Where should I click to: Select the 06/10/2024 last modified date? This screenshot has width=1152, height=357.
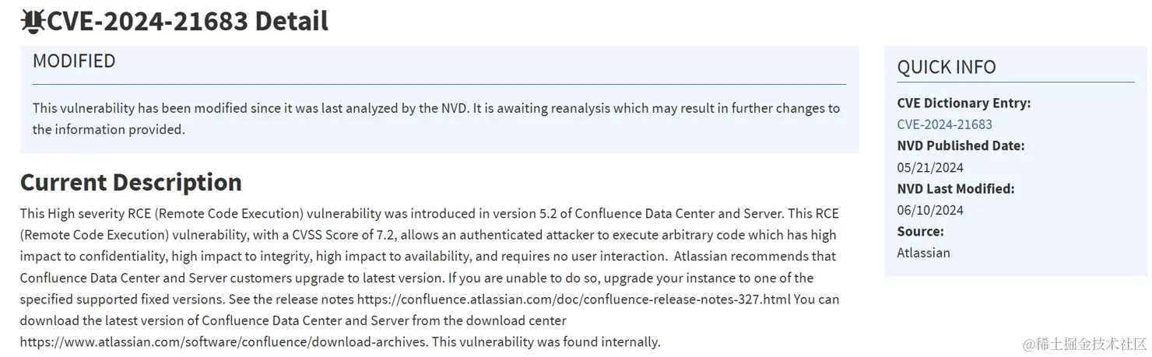930,210
